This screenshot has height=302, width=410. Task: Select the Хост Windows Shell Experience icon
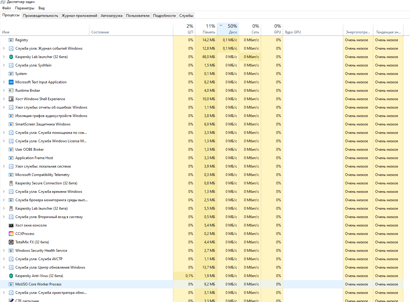coord(11,99)
